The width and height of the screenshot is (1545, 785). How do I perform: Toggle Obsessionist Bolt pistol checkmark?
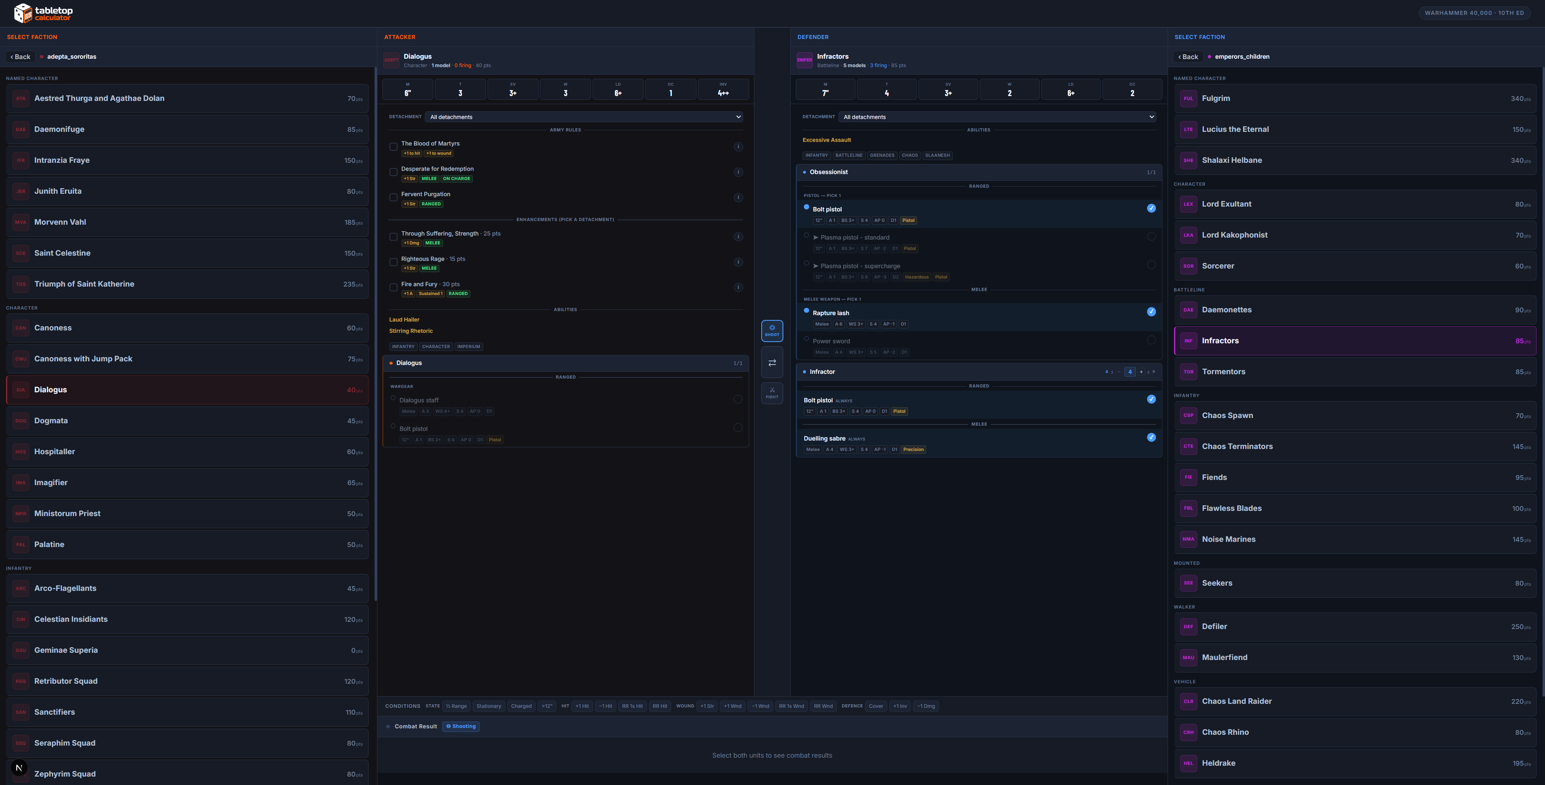tap(1151, 209)
